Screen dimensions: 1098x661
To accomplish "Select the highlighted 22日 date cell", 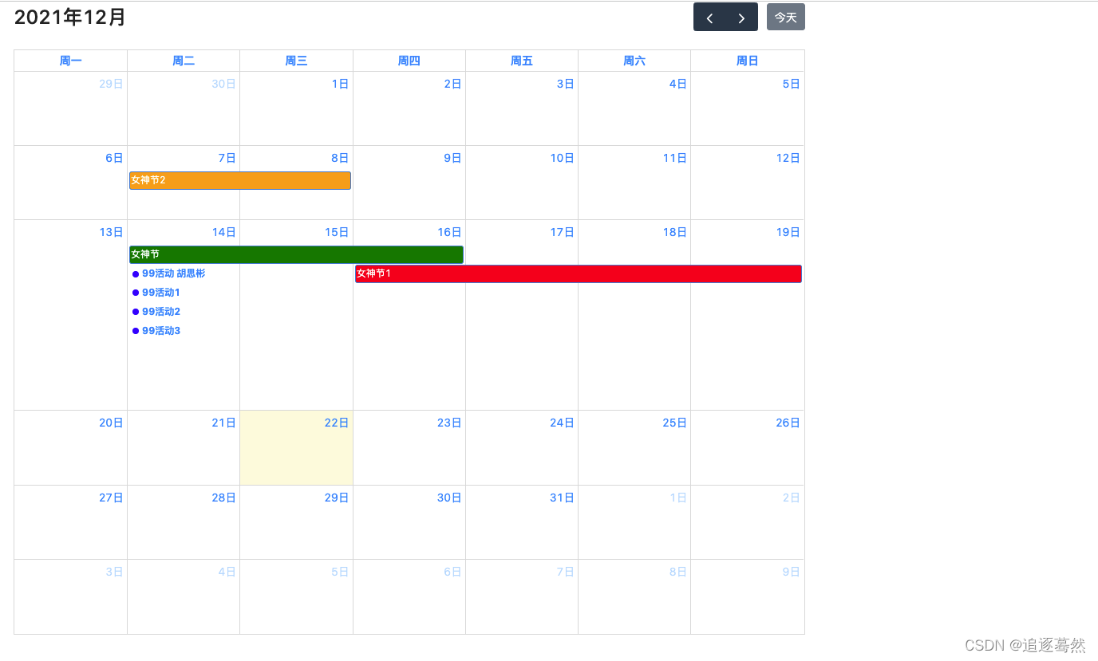I will 296,447.
